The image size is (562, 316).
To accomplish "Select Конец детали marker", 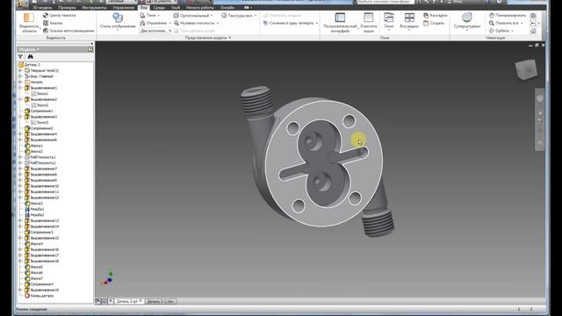I will tap(40, 296).
